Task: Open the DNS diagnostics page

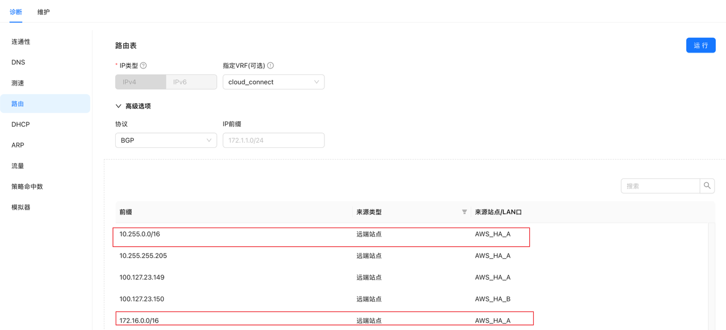Action: (x=18, y=62)
